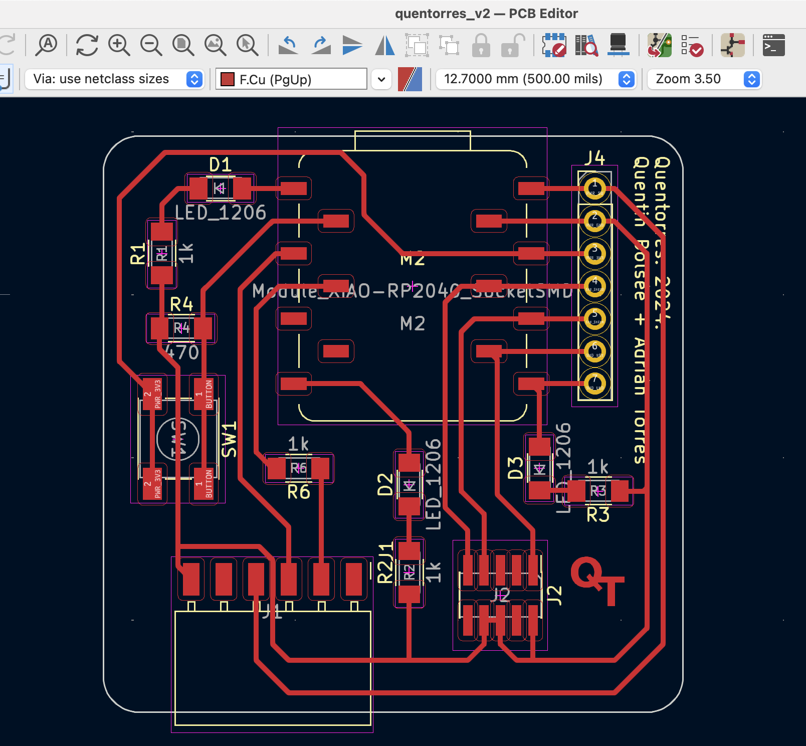Screen dimensions: 806x746
Task: Click the D1 reference label
Action: (x=220, y=164)
